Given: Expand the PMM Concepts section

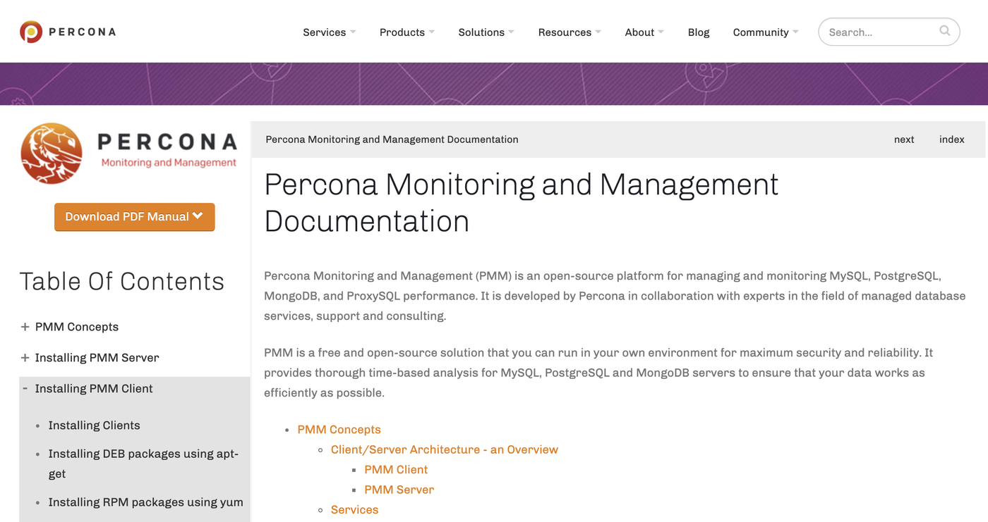Looking at the screenshot, I should [x=23, y=326].
